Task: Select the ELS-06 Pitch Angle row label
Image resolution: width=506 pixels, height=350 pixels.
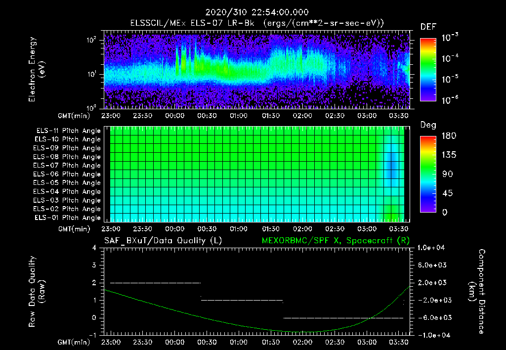Action: tap(67, 174)
